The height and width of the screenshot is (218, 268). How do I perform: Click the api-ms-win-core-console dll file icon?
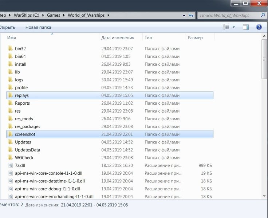tap(11, 173)
